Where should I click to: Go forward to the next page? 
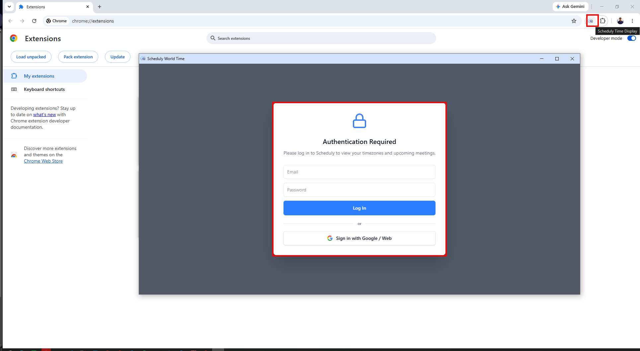pos(22,21)
